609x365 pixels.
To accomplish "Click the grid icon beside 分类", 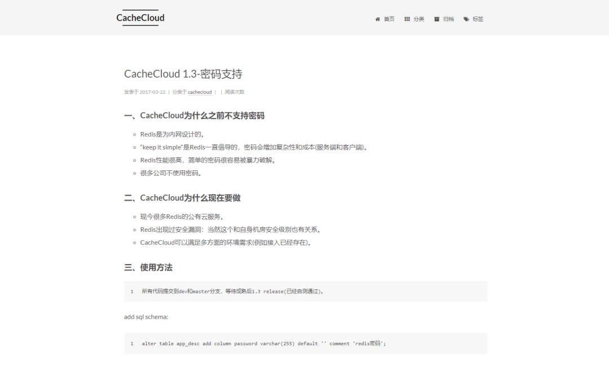I will [x=407, y=19].
